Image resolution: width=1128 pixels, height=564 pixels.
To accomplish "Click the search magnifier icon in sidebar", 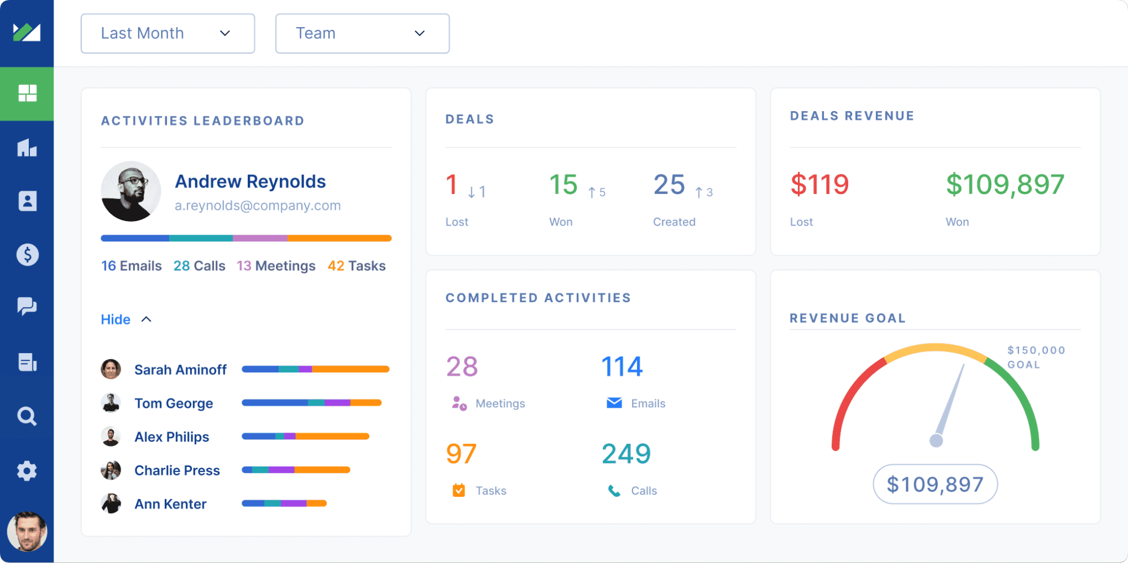I will tap(27, 416).
